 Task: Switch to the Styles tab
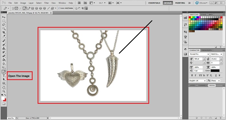[x=203, y=15]
